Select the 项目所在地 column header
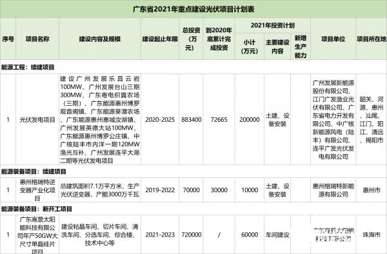Viewport: 387px width, 254px height. [x=372, y=39]
